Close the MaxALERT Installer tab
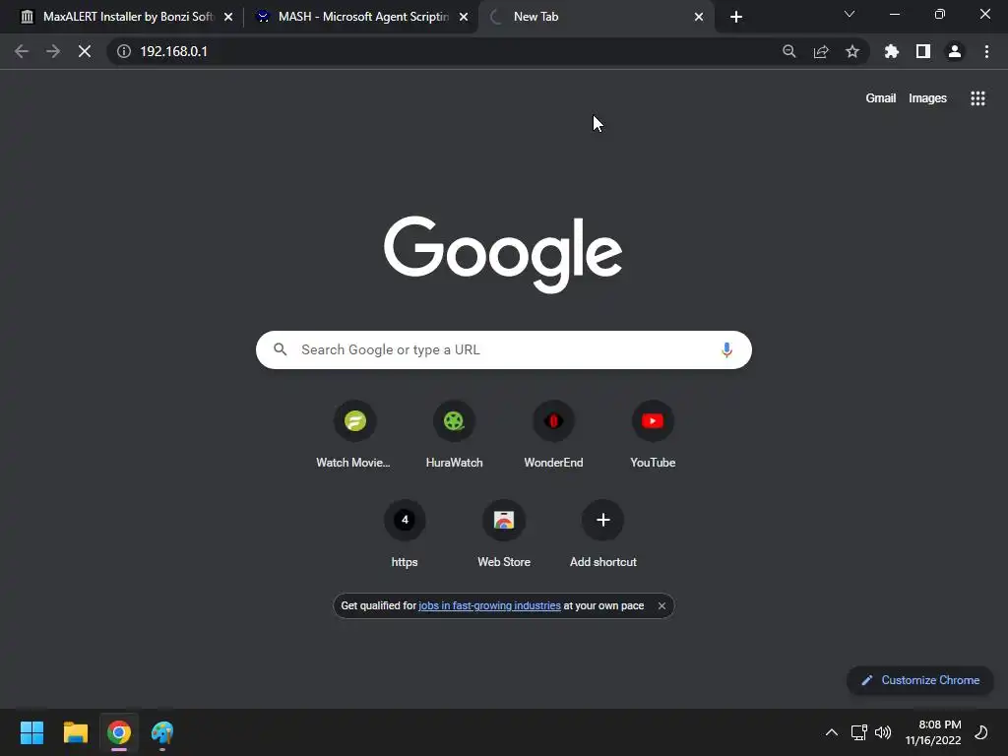 tap(228, 17)
